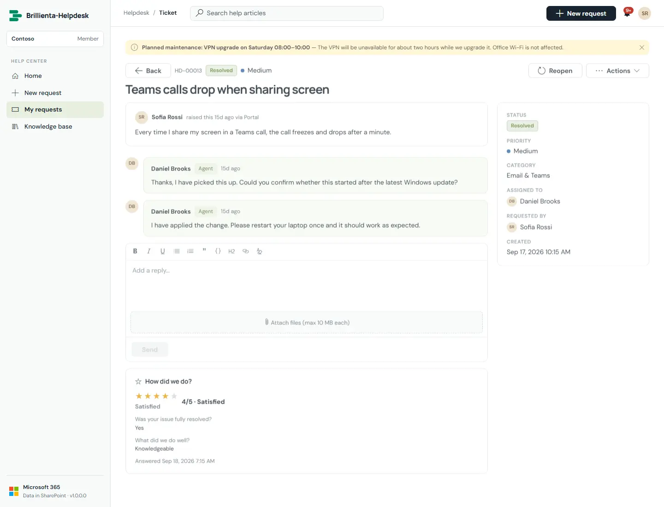
Task: Click the 4/5 · Satisfied rating text
Action: (x=203, y=402)
